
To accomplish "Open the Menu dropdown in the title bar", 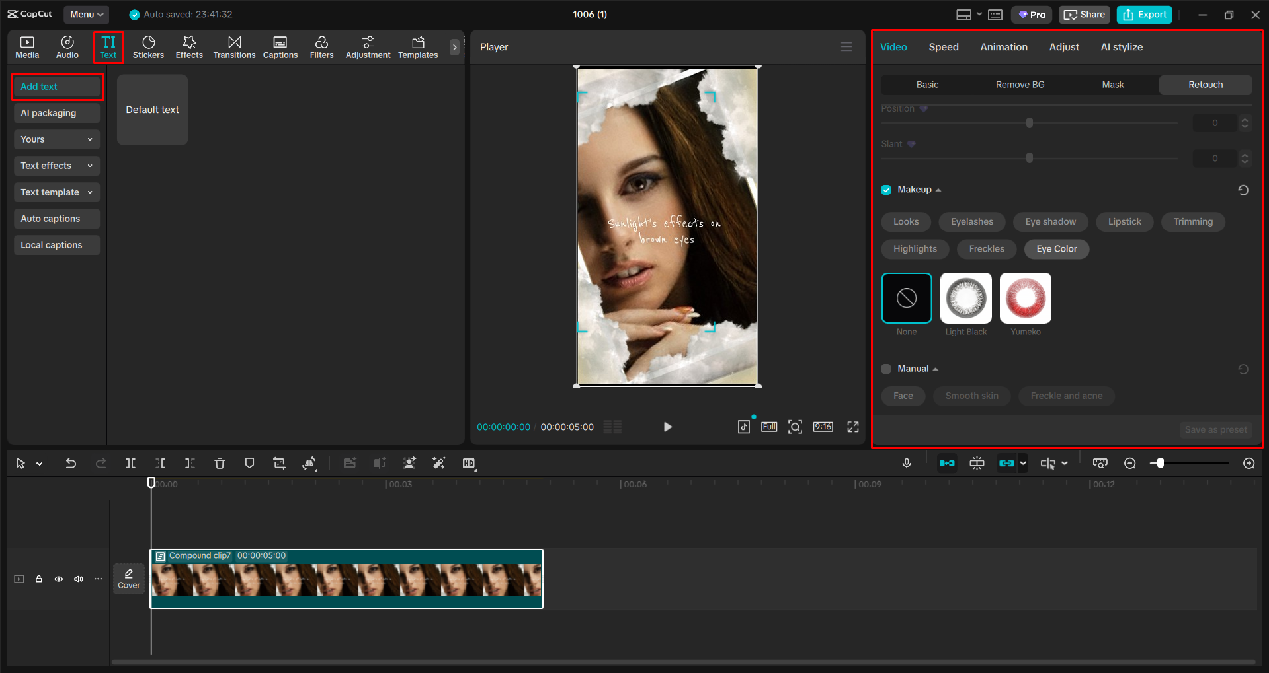I will point(86,14).
